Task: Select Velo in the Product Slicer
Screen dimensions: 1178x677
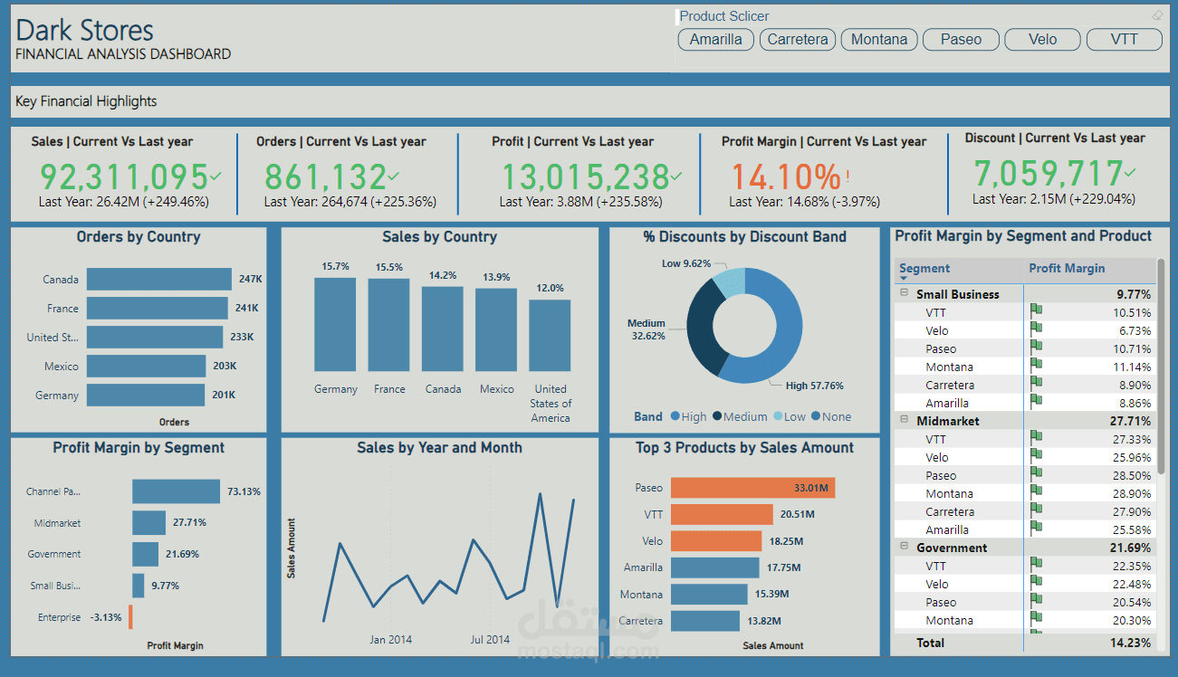Action: pos(1042,39)
